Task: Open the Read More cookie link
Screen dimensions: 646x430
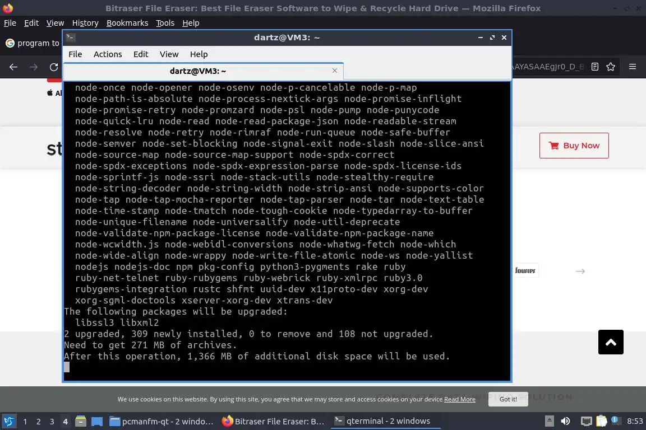Action: coord(459,399)
